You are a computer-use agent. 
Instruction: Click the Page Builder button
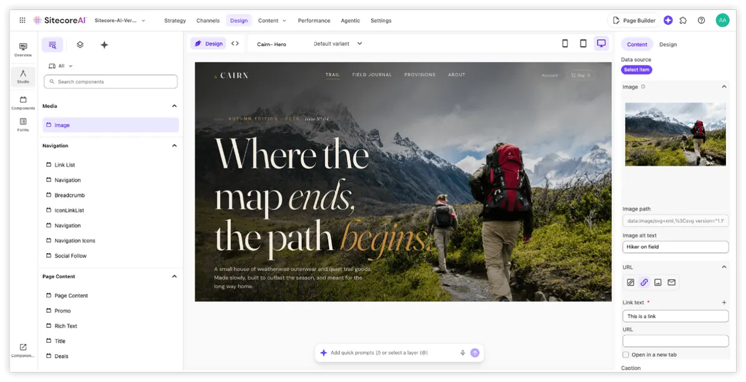tap(634, 21)
